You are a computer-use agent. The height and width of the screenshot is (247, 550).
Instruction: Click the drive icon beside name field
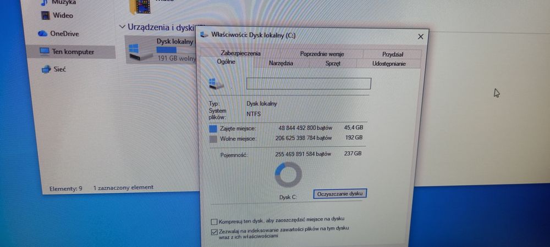click(216, 84)
